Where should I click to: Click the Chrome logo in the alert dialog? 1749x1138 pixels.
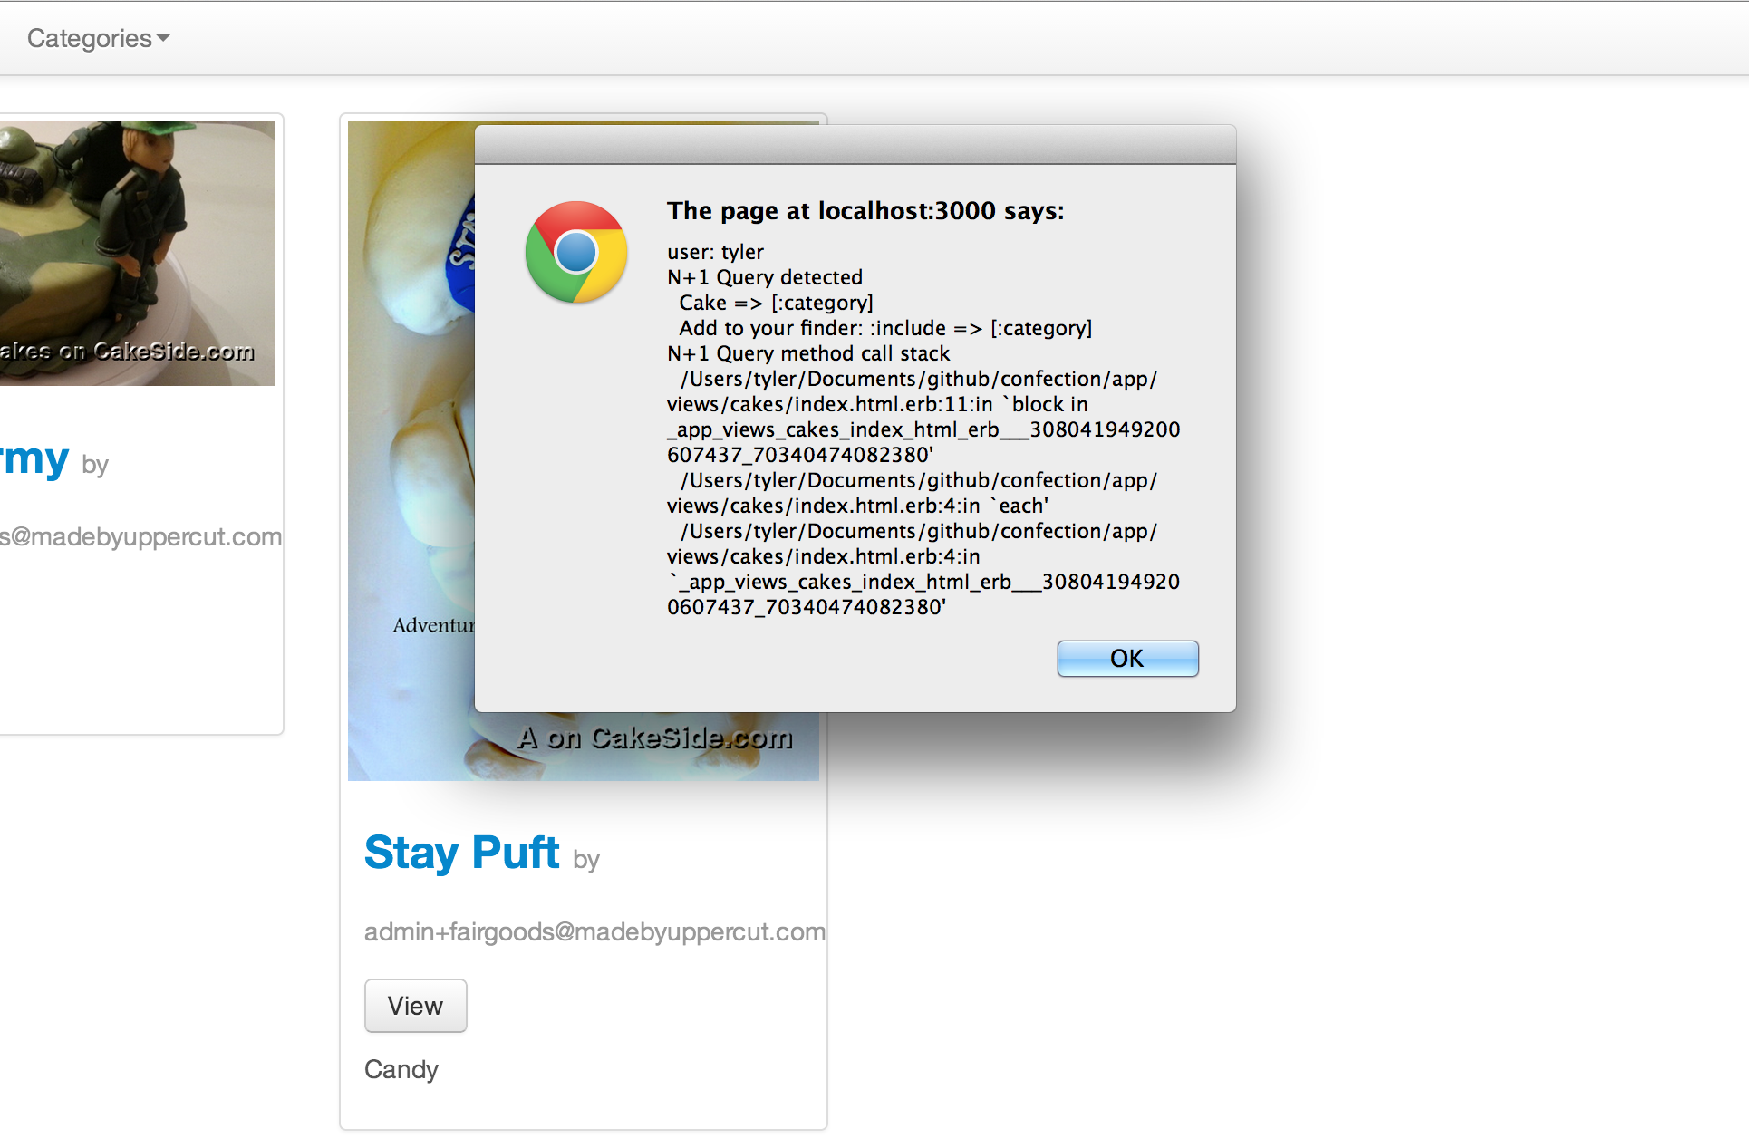(575, 252)
